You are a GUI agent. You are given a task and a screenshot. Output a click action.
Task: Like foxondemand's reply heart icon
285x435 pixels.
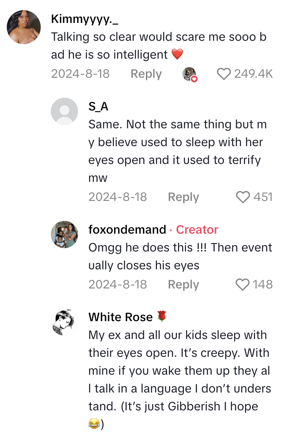(x=242, y=284)
